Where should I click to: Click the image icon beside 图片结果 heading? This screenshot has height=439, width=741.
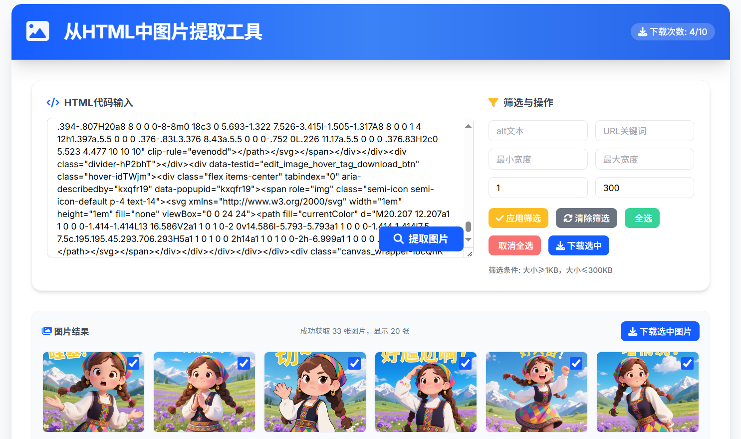(47, 331)
